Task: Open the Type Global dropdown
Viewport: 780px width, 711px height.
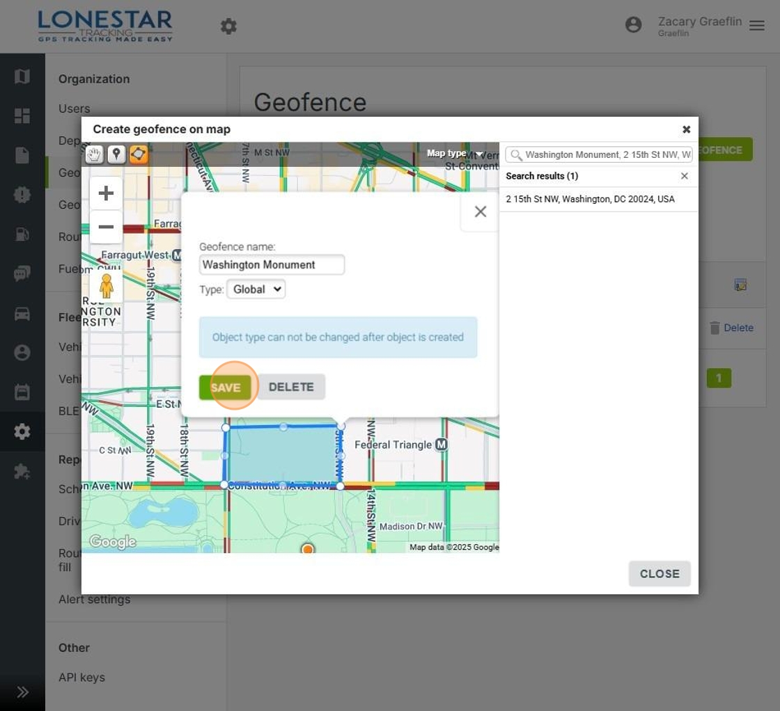Action: pyautogui.click(x=256, y=289)
